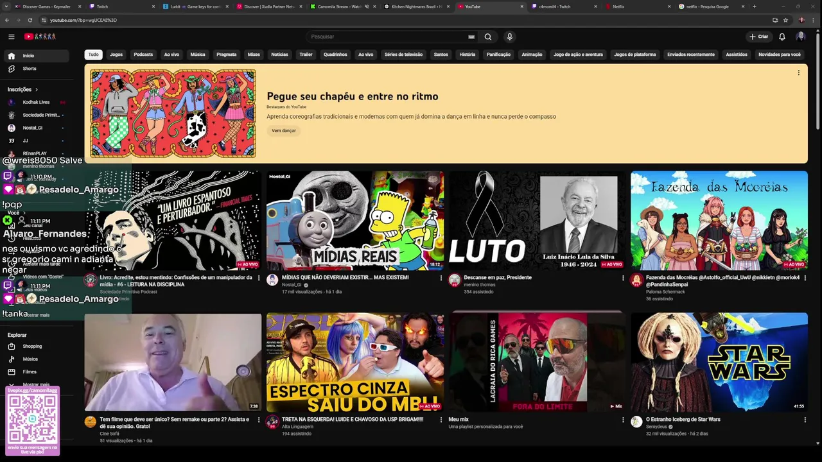Open options for Meu mix playlist
Image resolution: width=822 pixels, height=462 pixels.
623,420
